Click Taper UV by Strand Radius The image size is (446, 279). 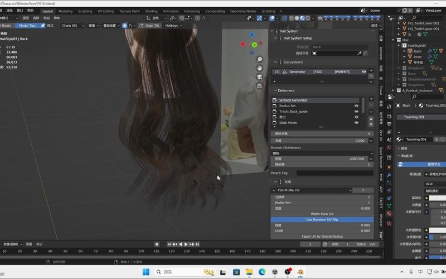pos(322,236)
